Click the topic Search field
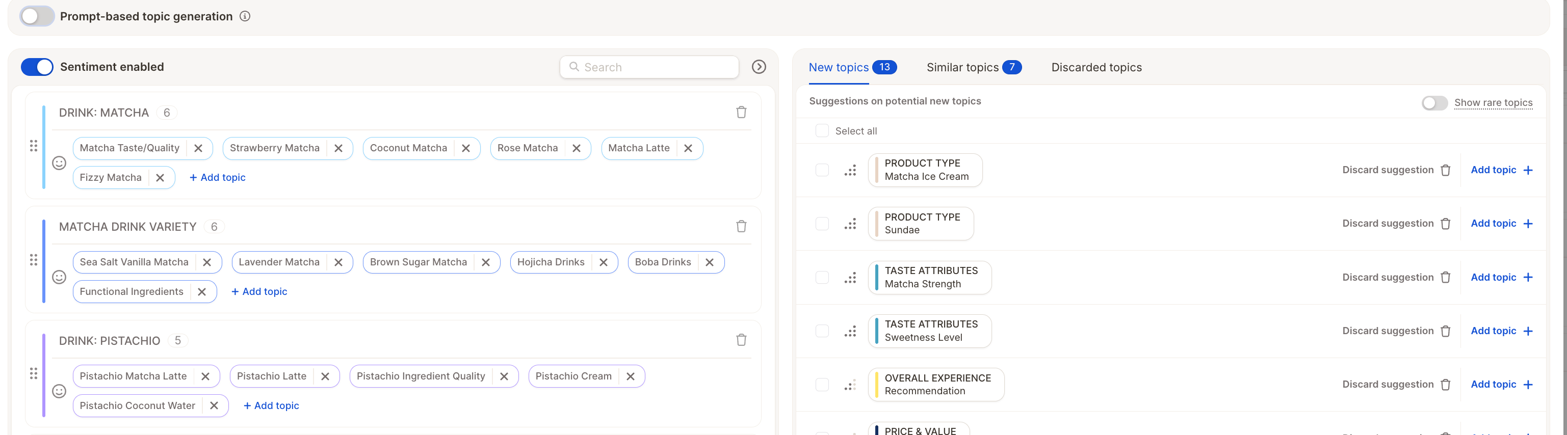Image resolution: width=1567 pixels, height=435 pixels. (x=649, y=67)
